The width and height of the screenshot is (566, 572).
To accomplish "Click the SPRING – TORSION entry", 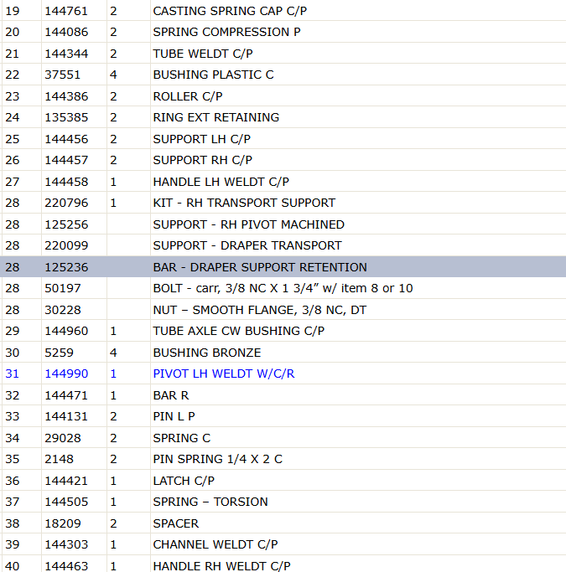I will (210, 502).
